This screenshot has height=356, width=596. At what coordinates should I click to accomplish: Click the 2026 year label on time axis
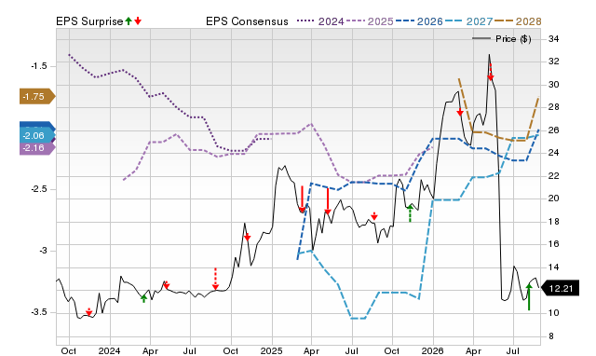point(432,351)
